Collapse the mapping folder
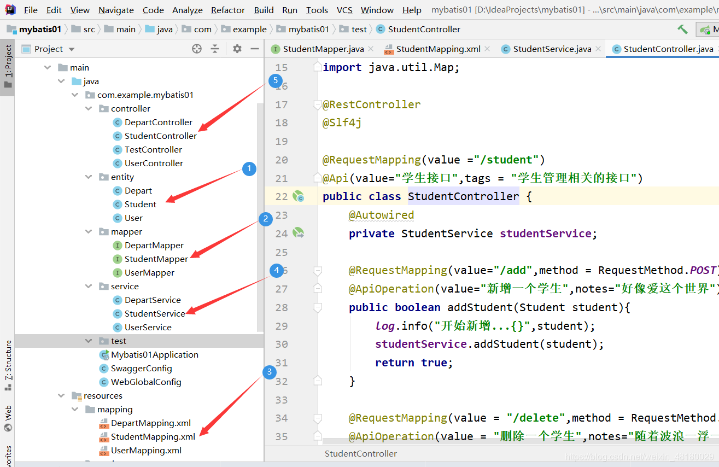The width and height of the screenshot is (719, 467). click(x=75, y=409)
